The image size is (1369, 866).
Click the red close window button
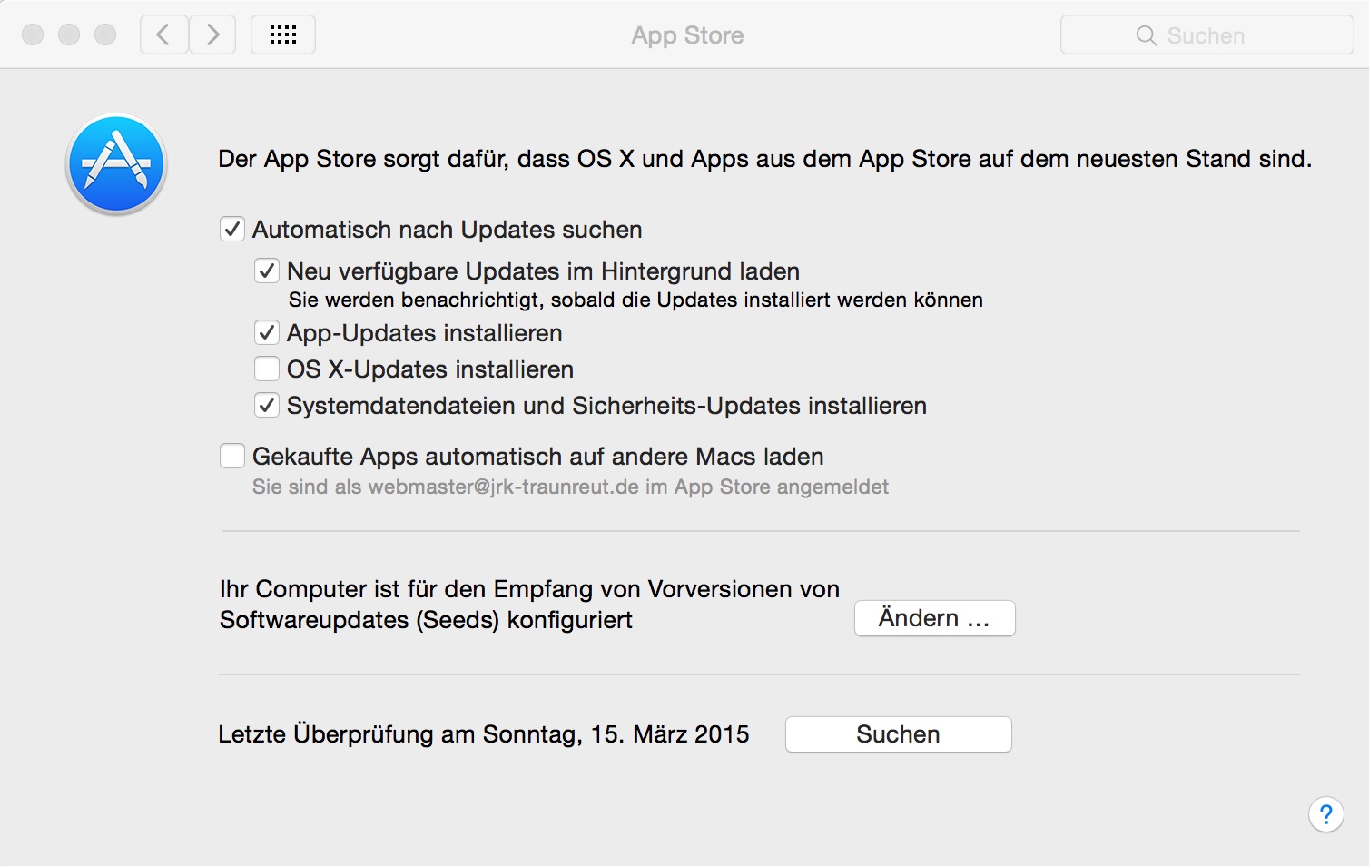[33, 34]
